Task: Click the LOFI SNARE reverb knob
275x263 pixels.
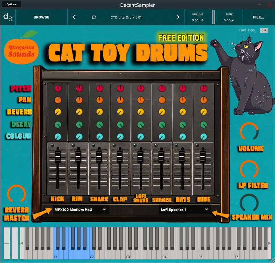Action: pos(141,112)
